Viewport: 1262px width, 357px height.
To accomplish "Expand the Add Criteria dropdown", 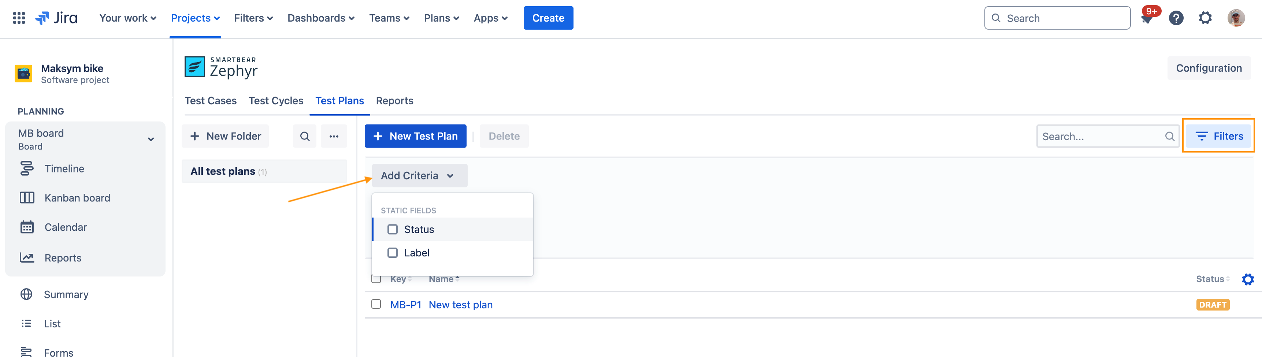I will [419, 175].
